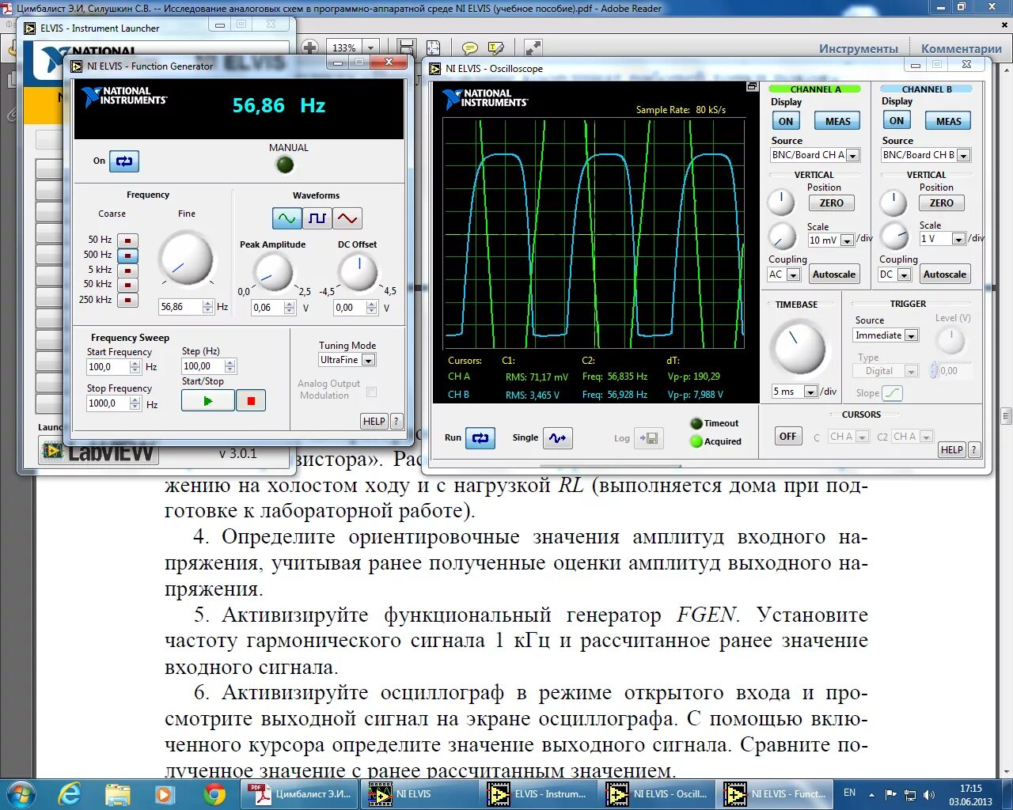
Task: Click the fine frequency value field 56,86
Action: pyautogui.click(x=180, y=307)
